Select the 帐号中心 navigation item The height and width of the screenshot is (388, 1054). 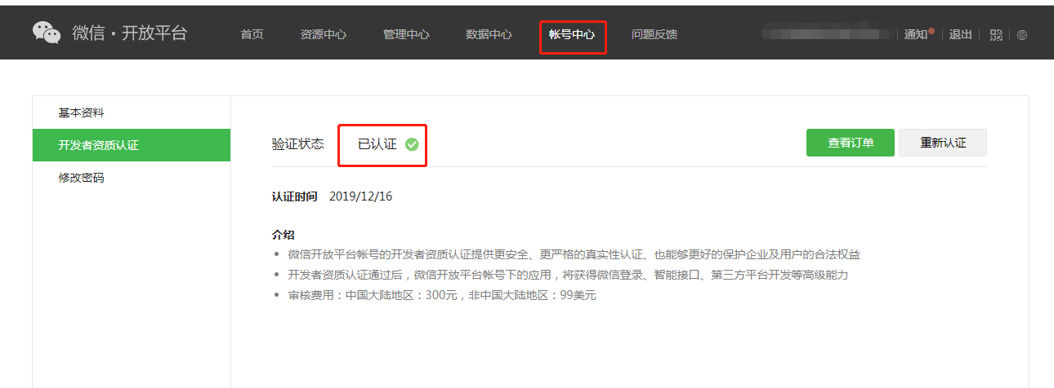click(572, 34)
